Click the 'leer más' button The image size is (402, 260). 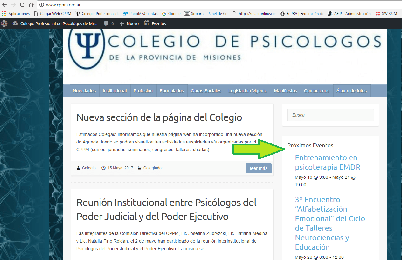click(x=258, y=168)
